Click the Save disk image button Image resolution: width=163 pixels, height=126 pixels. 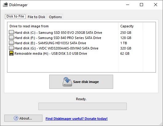(x=81, y=82)
